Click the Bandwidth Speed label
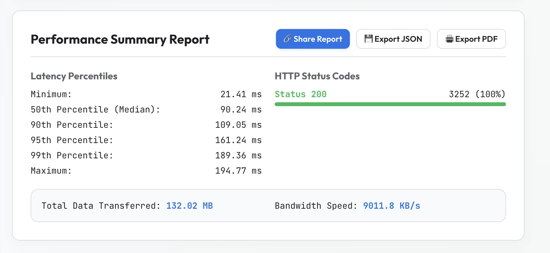 point(316,206)
